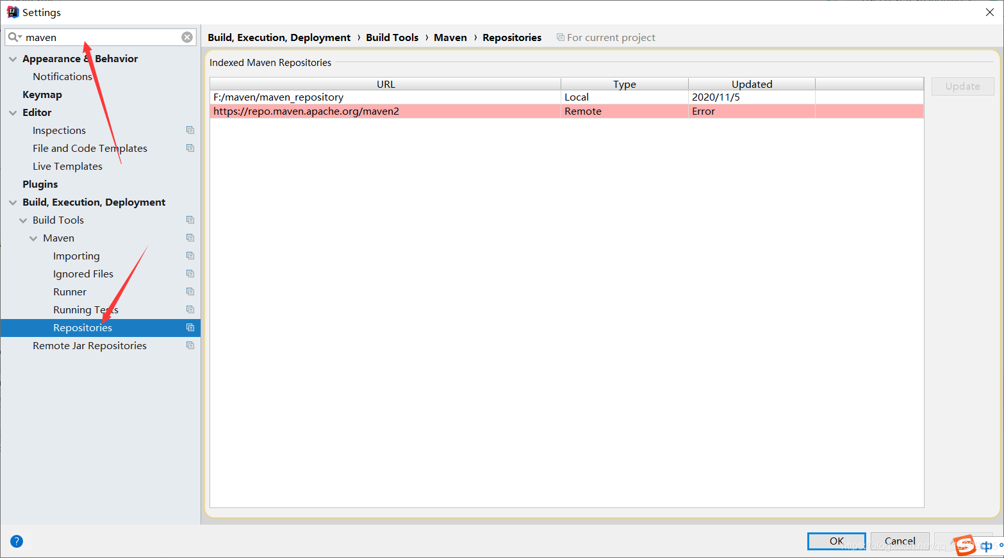Open Remote Jar Repositories settings

pos(90,345)
